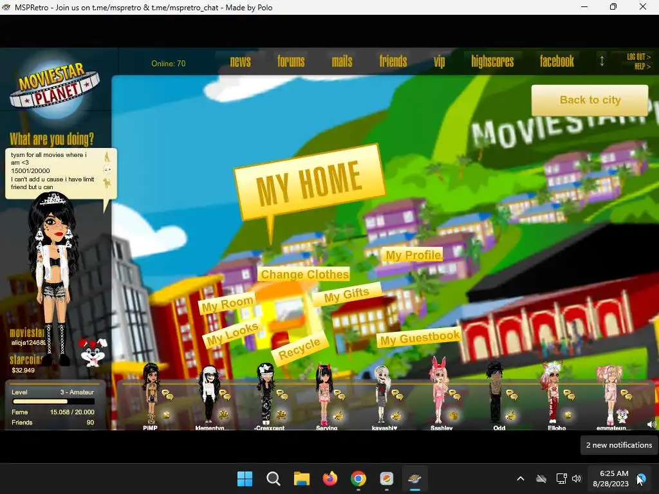Open the facebook menu item
Viewport: 659px width, 494px height.
pos(557,62)
